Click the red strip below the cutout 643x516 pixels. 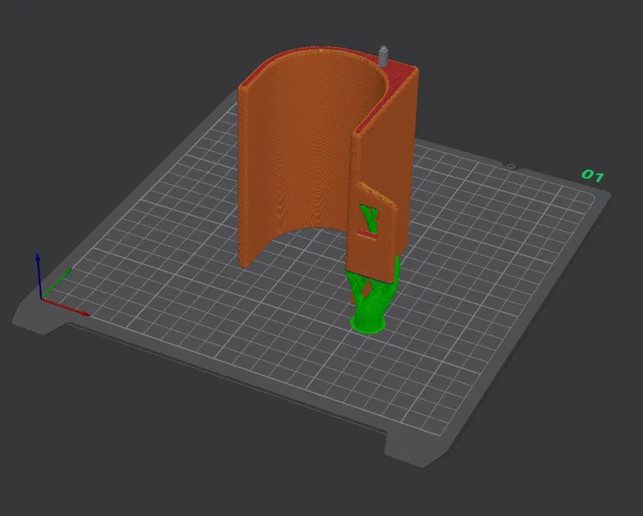click(x=366, y=235)
